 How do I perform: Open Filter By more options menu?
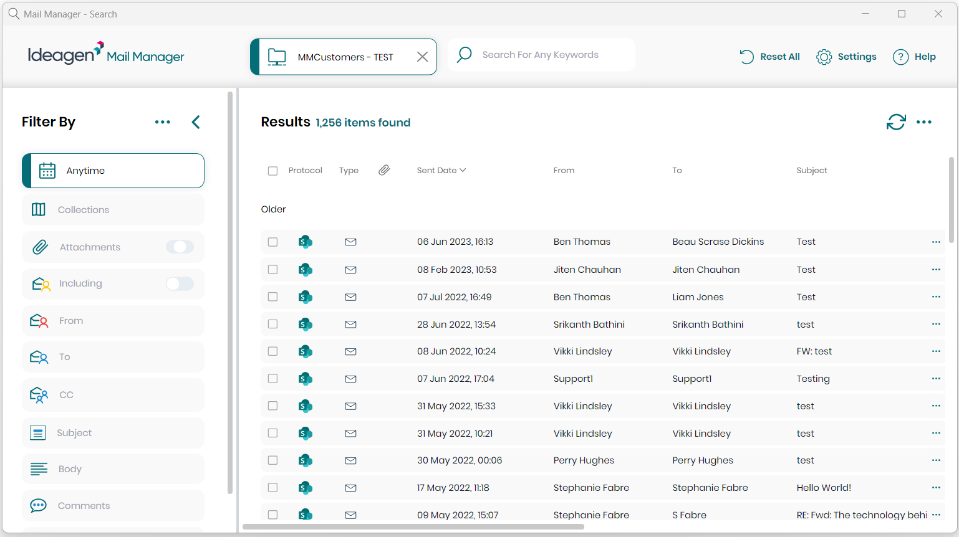pos(162,122)
